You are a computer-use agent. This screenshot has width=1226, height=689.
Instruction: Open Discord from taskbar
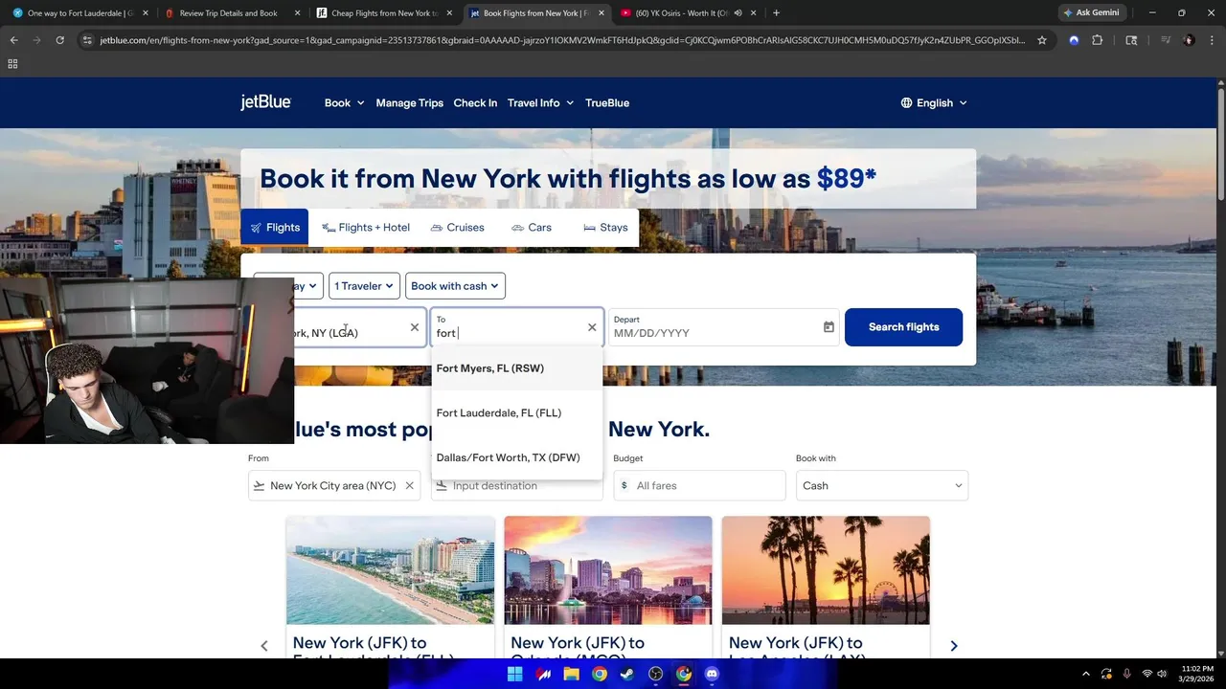tap(712, 674)
